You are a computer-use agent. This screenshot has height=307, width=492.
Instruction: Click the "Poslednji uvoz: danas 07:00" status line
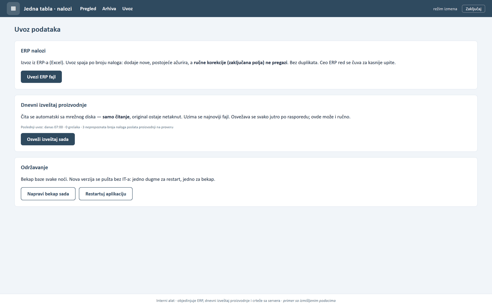tap(97, 127)
